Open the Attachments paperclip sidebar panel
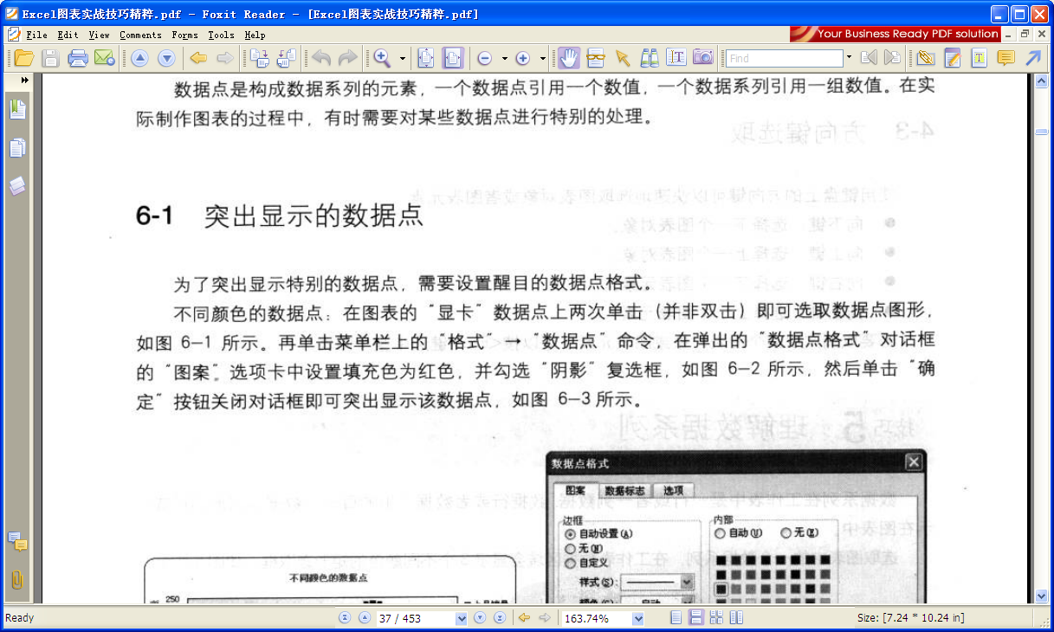 17,580
